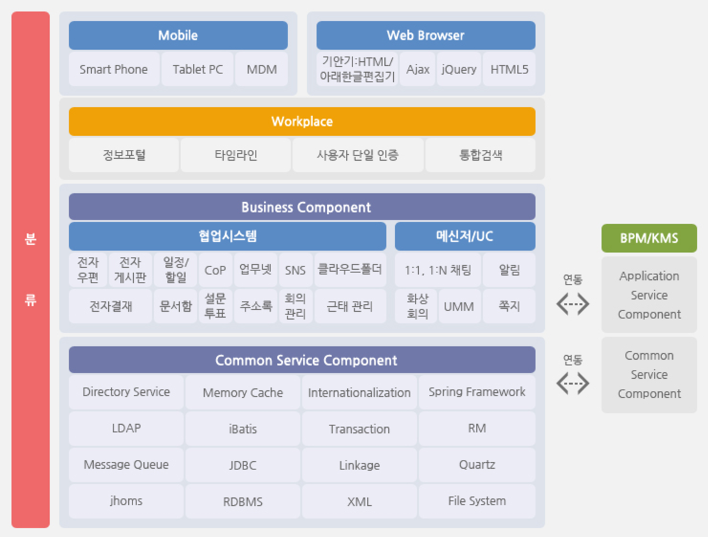The height and width of the screenshot is (537, 708).
Task: Select the 업무넷 box
Action: click(256, 269)
